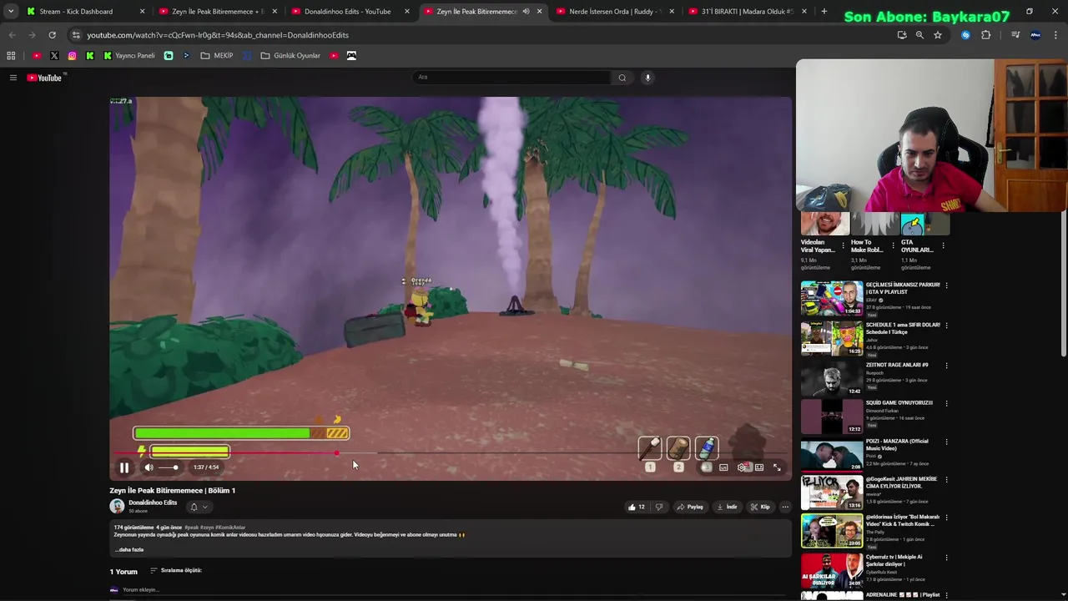Adjust the video volume slider
Screen dimensions: 1068x601
[168, 467]
